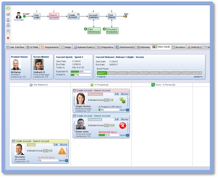Click the gears status icon on Ginger Davison card
The width and height of the screenshot is (218, 178).
[122, 100]
